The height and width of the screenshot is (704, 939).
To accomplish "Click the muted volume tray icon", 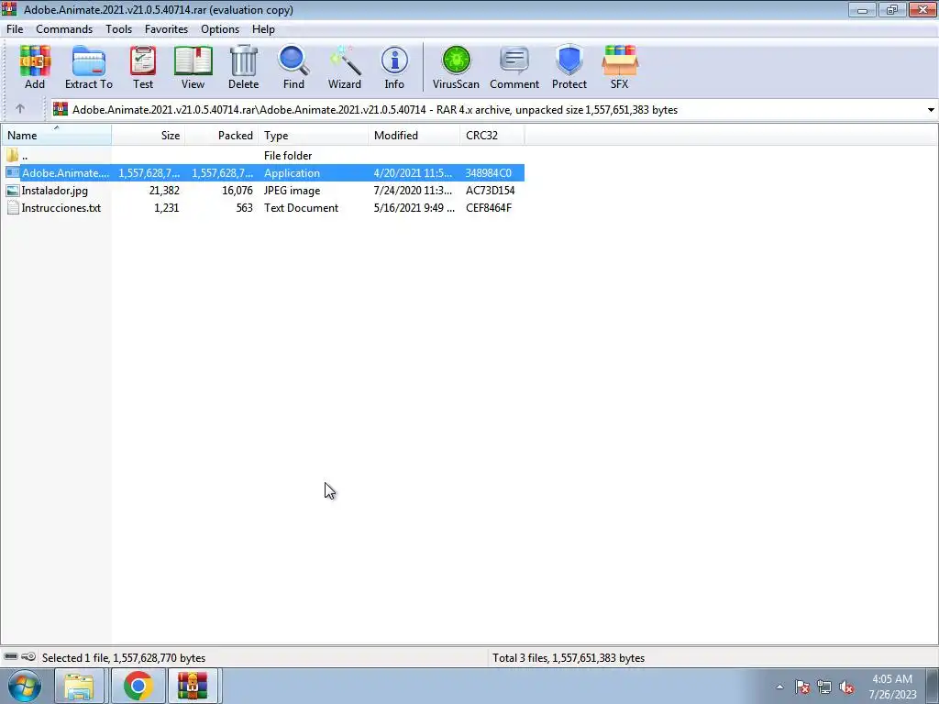I will pyautogui.click(x=846, y=687).
